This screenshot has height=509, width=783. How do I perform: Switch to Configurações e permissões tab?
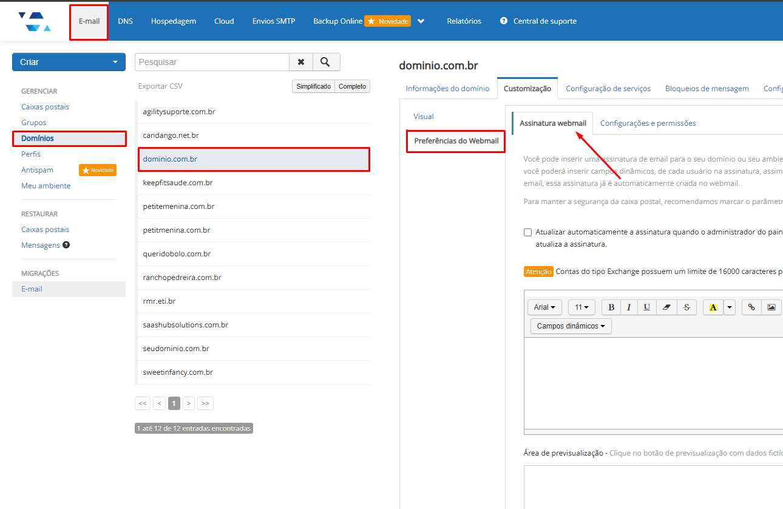648,123
